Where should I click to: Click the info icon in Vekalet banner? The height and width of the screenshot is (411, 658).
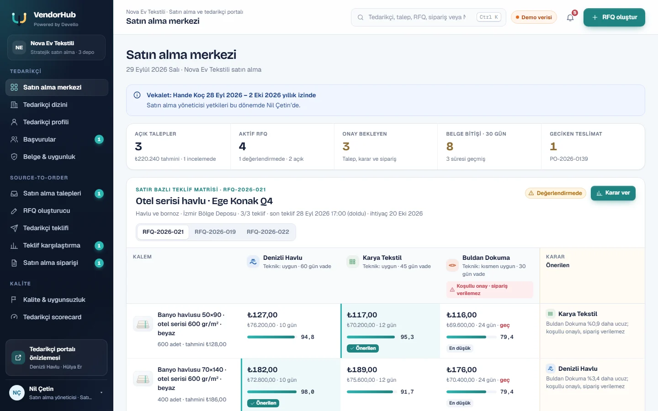137,95
